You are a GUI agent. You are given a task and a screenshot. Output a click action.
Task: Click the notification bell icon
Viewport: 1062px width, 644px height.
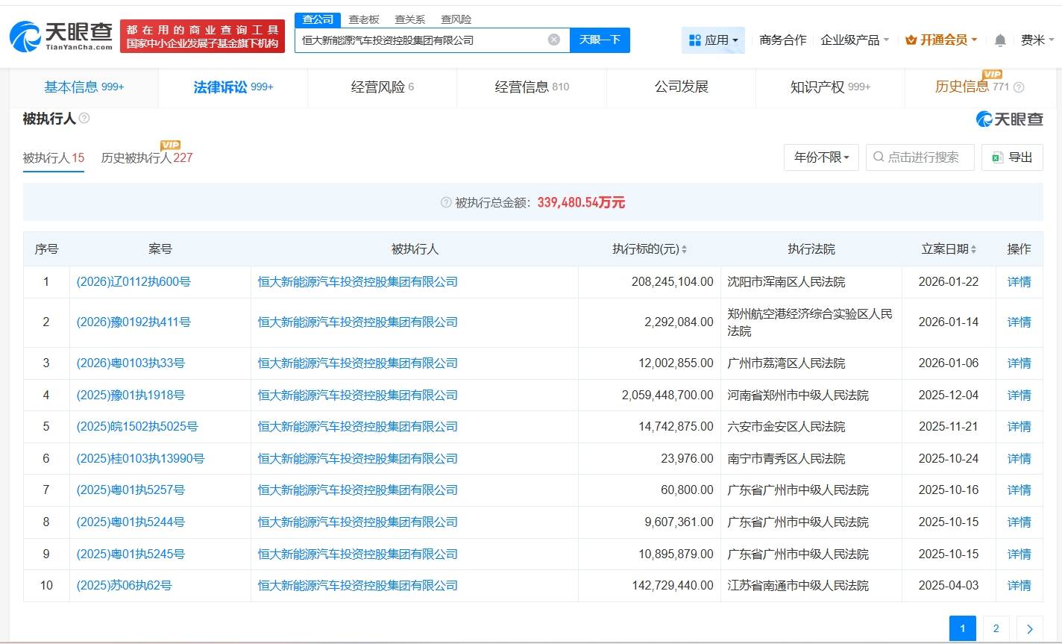tap(999, 40)
